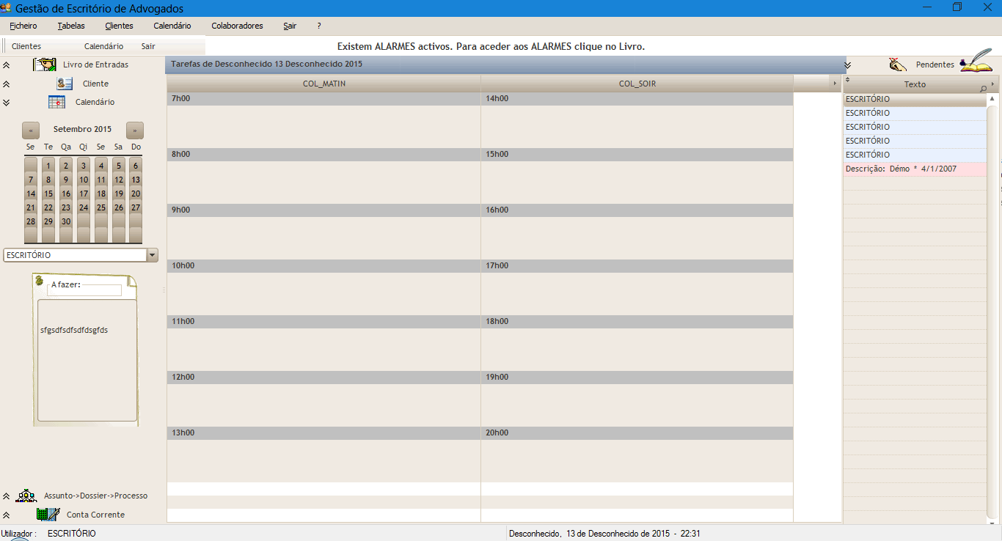Viewport: 1002px width, 541px height.
Task: Click the Assunto Dossier Processo tree icon
Action: point(26,496)
